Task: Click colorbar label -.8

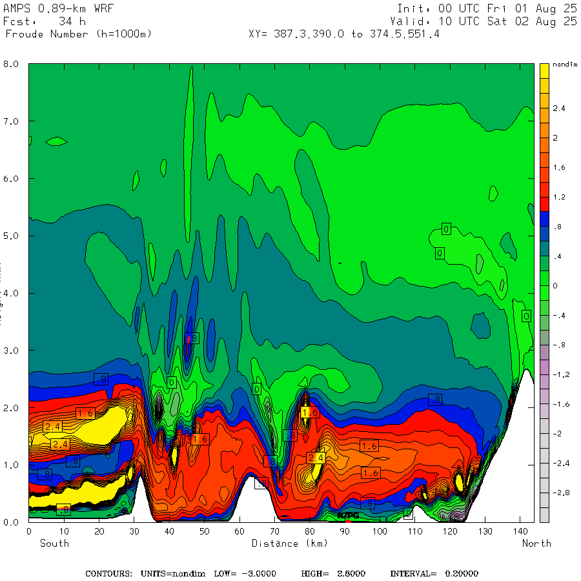Action: 559,345
